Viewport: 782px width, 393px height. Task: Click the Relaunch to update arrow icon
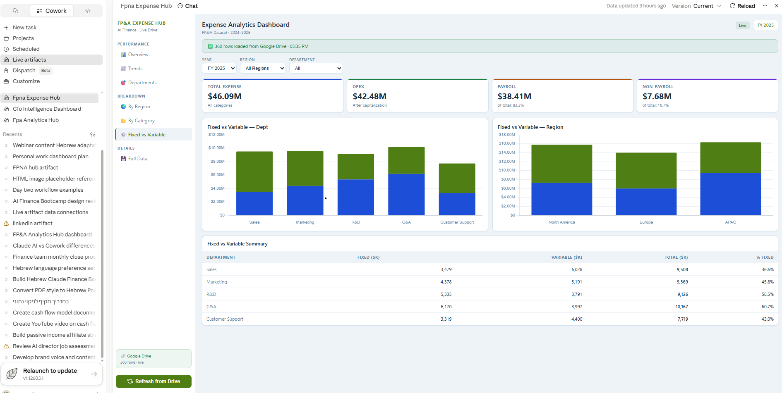tap(94, 374)
